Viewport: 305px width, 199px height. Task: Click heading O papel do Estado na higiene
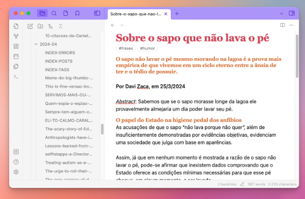click(x=178, y=120)
